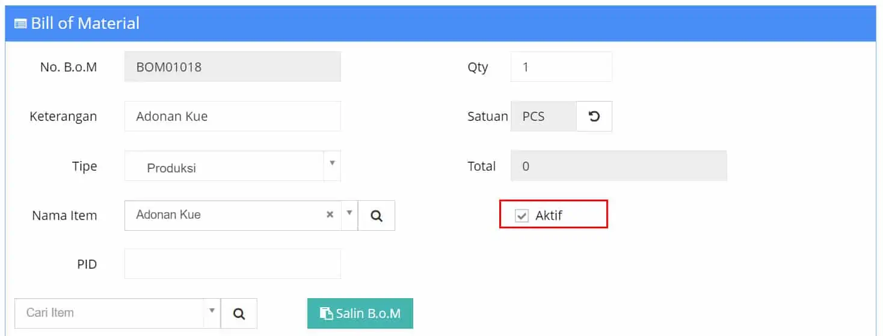Expand the Nama Item dropdown arrow
Screen dimensions: 883x336
tap(349, 213)
